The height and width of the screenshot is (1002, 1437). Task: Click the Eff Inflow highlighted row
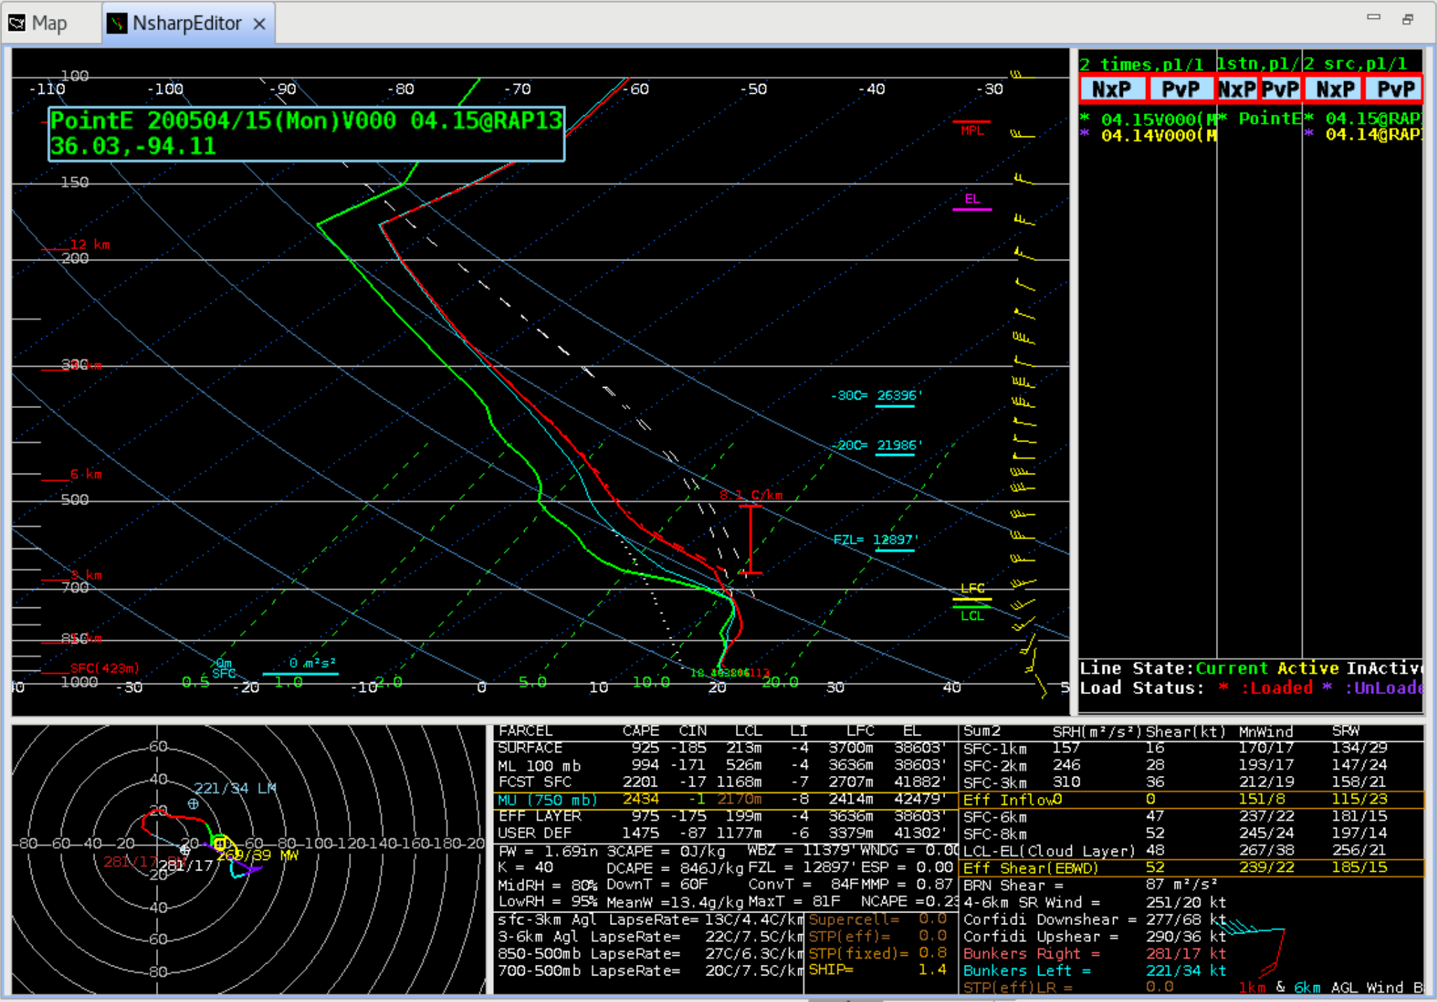1192,799
